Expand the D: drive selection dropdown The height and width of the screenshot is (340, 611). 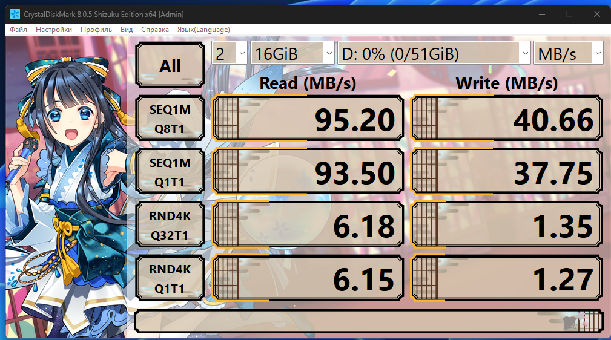434,53
